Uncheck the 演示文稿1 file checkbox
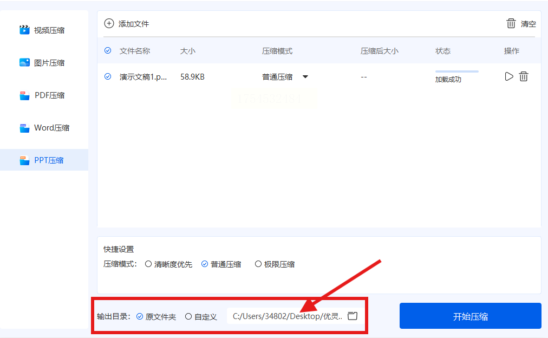Screen dimensions: 548x338 click(x=108, y=76)
